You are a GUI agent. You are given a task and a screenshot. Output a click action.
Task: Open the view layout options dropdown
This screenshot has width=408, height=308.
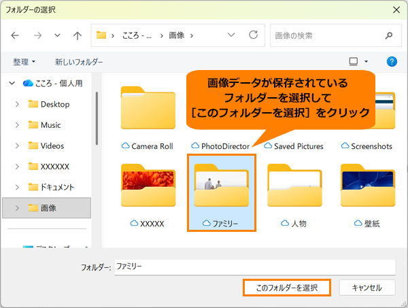tap(367, 62)
